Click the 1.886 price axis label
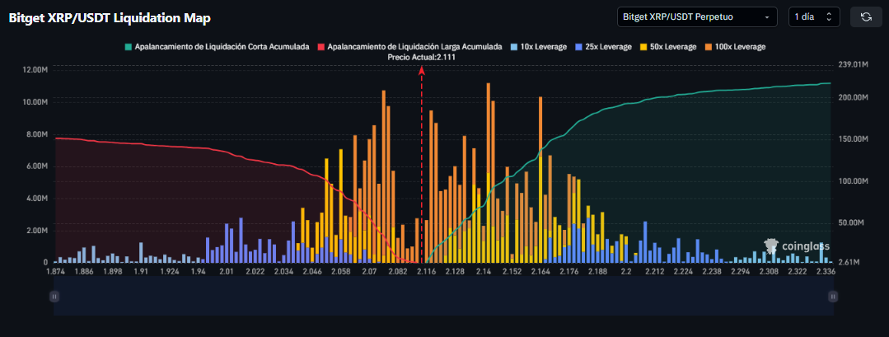Screen dimensions: 889x337 (83, 272)
